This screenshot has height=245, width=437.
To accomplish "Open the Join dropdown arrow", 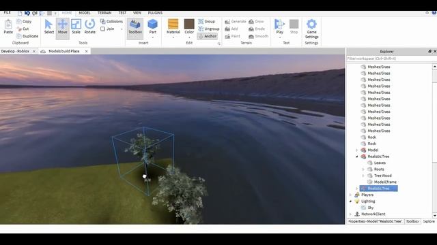I will [x=122, y=29].
